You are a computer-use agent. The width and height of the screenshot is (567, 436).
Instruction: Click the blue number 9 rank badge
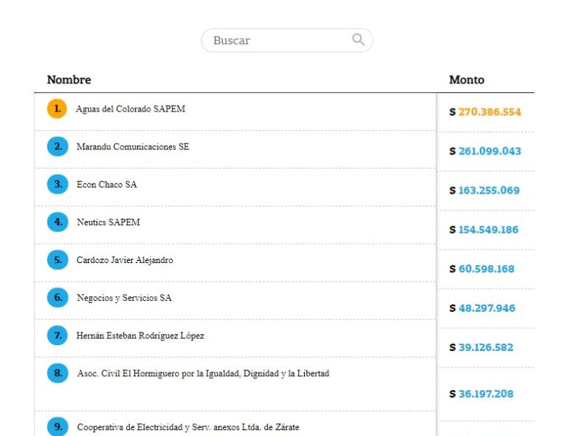58,427
